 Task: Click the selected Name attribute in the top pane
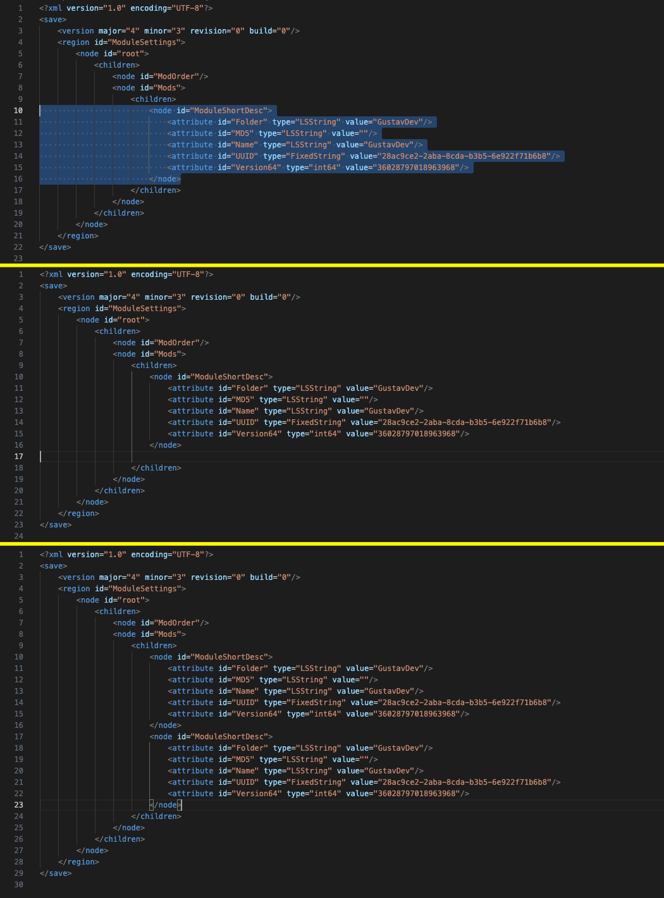pos(295,145)
